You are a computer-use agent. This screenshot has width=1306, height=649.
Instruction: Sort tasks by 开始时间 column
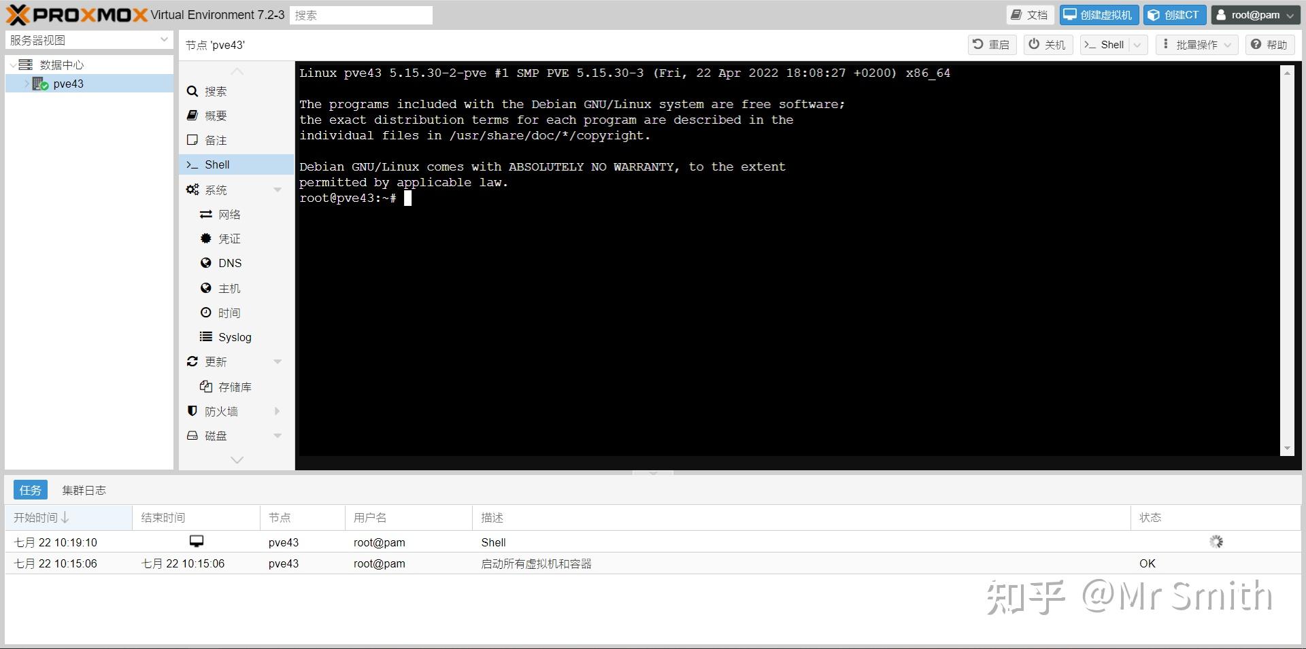click(x=39, y=517)
